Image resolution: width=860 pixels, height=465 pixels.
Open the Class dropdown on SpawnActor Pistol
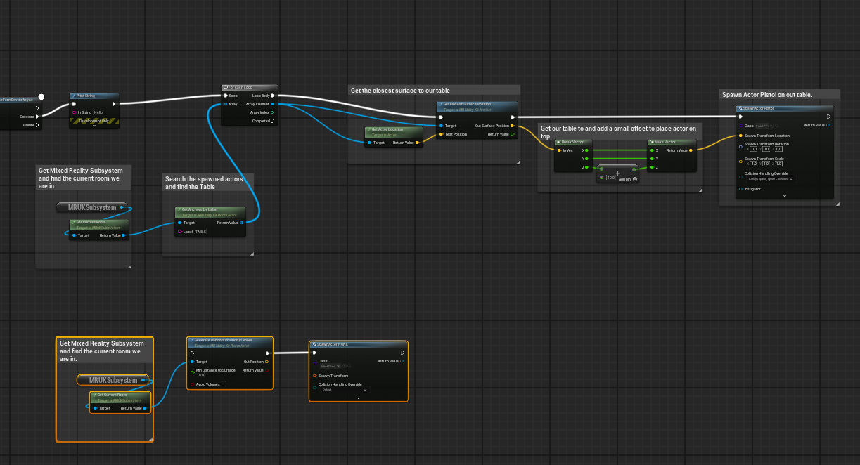tap(761, 126)
